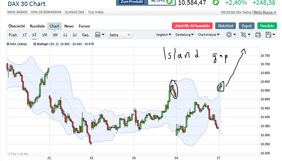This screenshot has width=282, height=161.
Task: Open the Forum tab
Action: (84, 26)
